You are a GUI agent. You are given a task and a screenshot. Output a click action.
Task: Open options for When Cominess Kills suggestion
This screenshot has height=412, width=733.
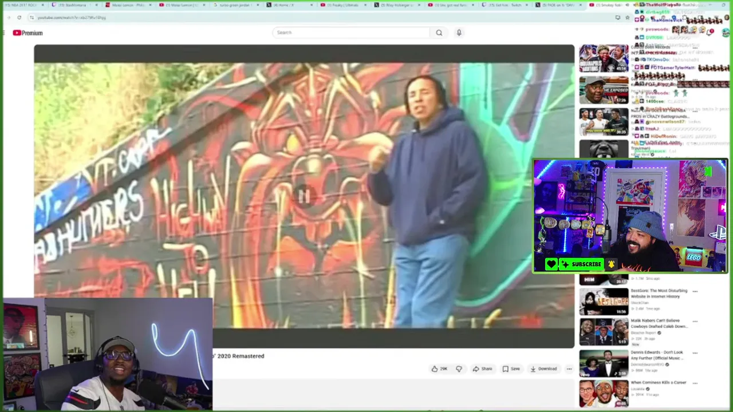[x=695, y=383]
